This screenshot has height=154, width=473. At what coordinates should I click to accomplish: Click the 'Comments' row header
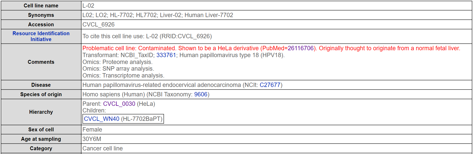click(x=41, y=62)
